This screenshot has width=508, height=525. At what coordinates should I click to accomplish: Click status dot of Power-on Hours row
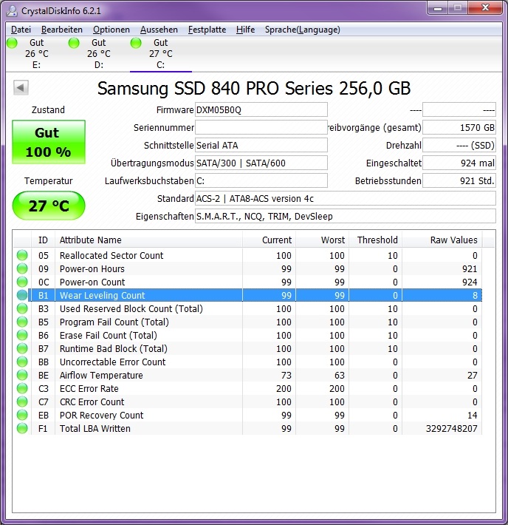click(22, 268)
